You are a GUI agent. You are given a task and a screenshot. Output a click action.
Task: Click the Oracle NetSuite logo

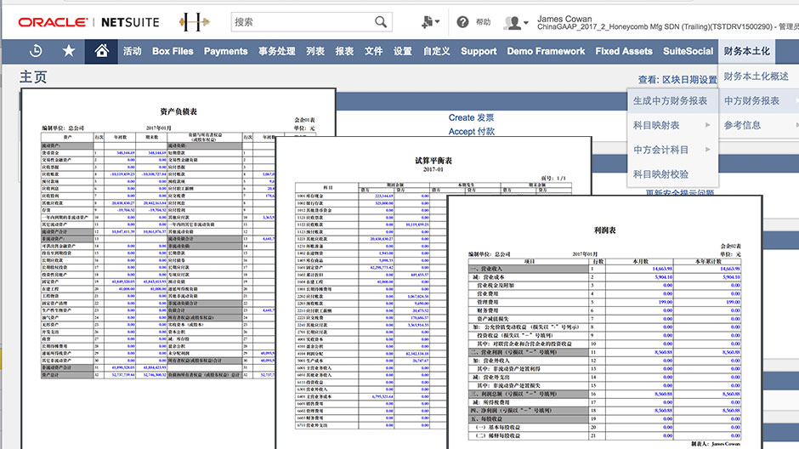tap(88, 22)
